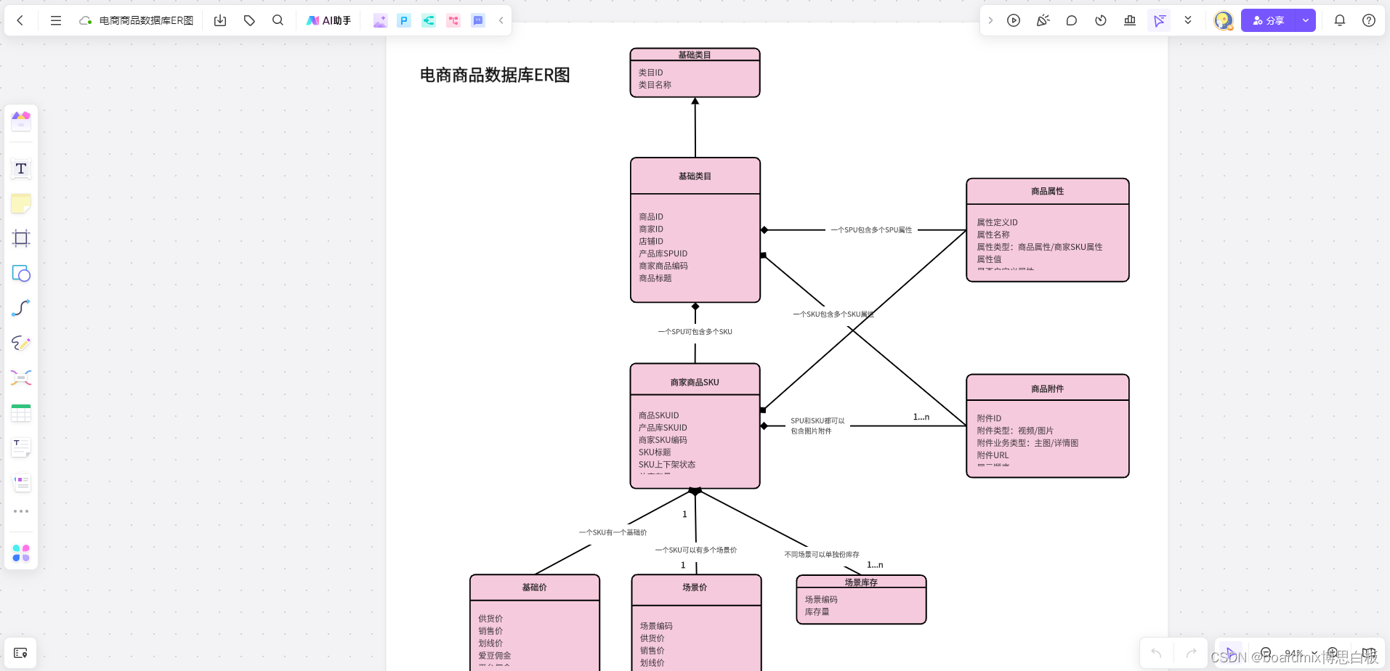This screenshot has width=1390, height=671.
Task: Open the timer icon
Action: (1101, 20)
